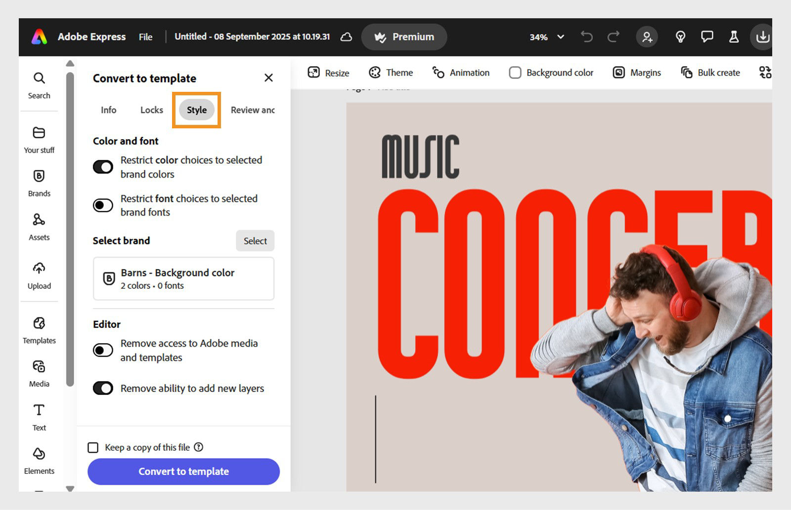Check Keep a copy of this file
This screenshot has width=791, height=510.
click(x=93, y=447)
